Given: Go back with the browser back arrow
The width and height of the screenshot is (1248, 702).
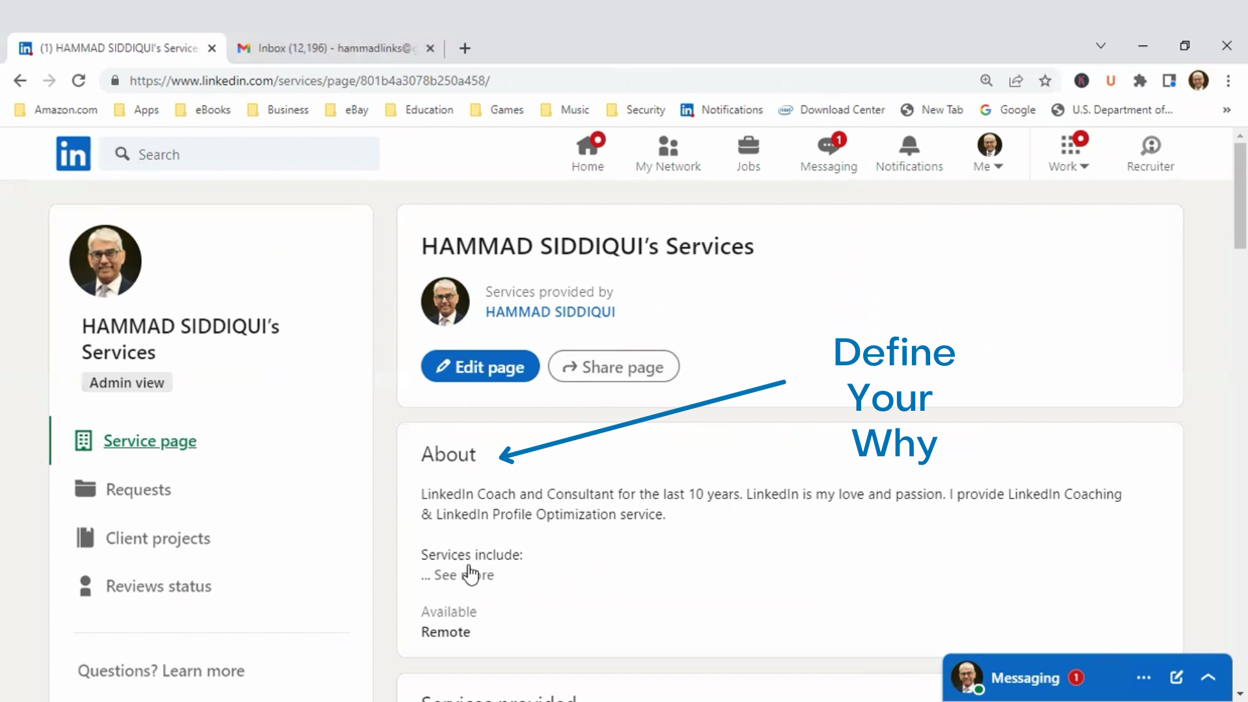Looking at the screenshot, I should [20, 81].
